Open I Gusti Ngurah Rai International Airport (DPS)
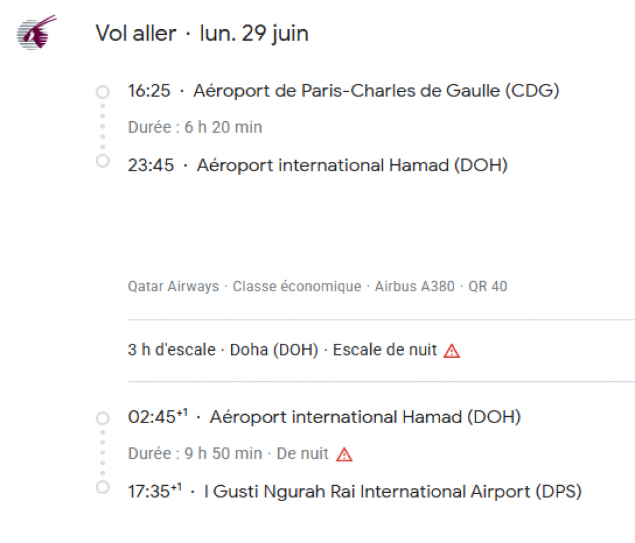The image size is (635, 543). [x=393, y=492]
